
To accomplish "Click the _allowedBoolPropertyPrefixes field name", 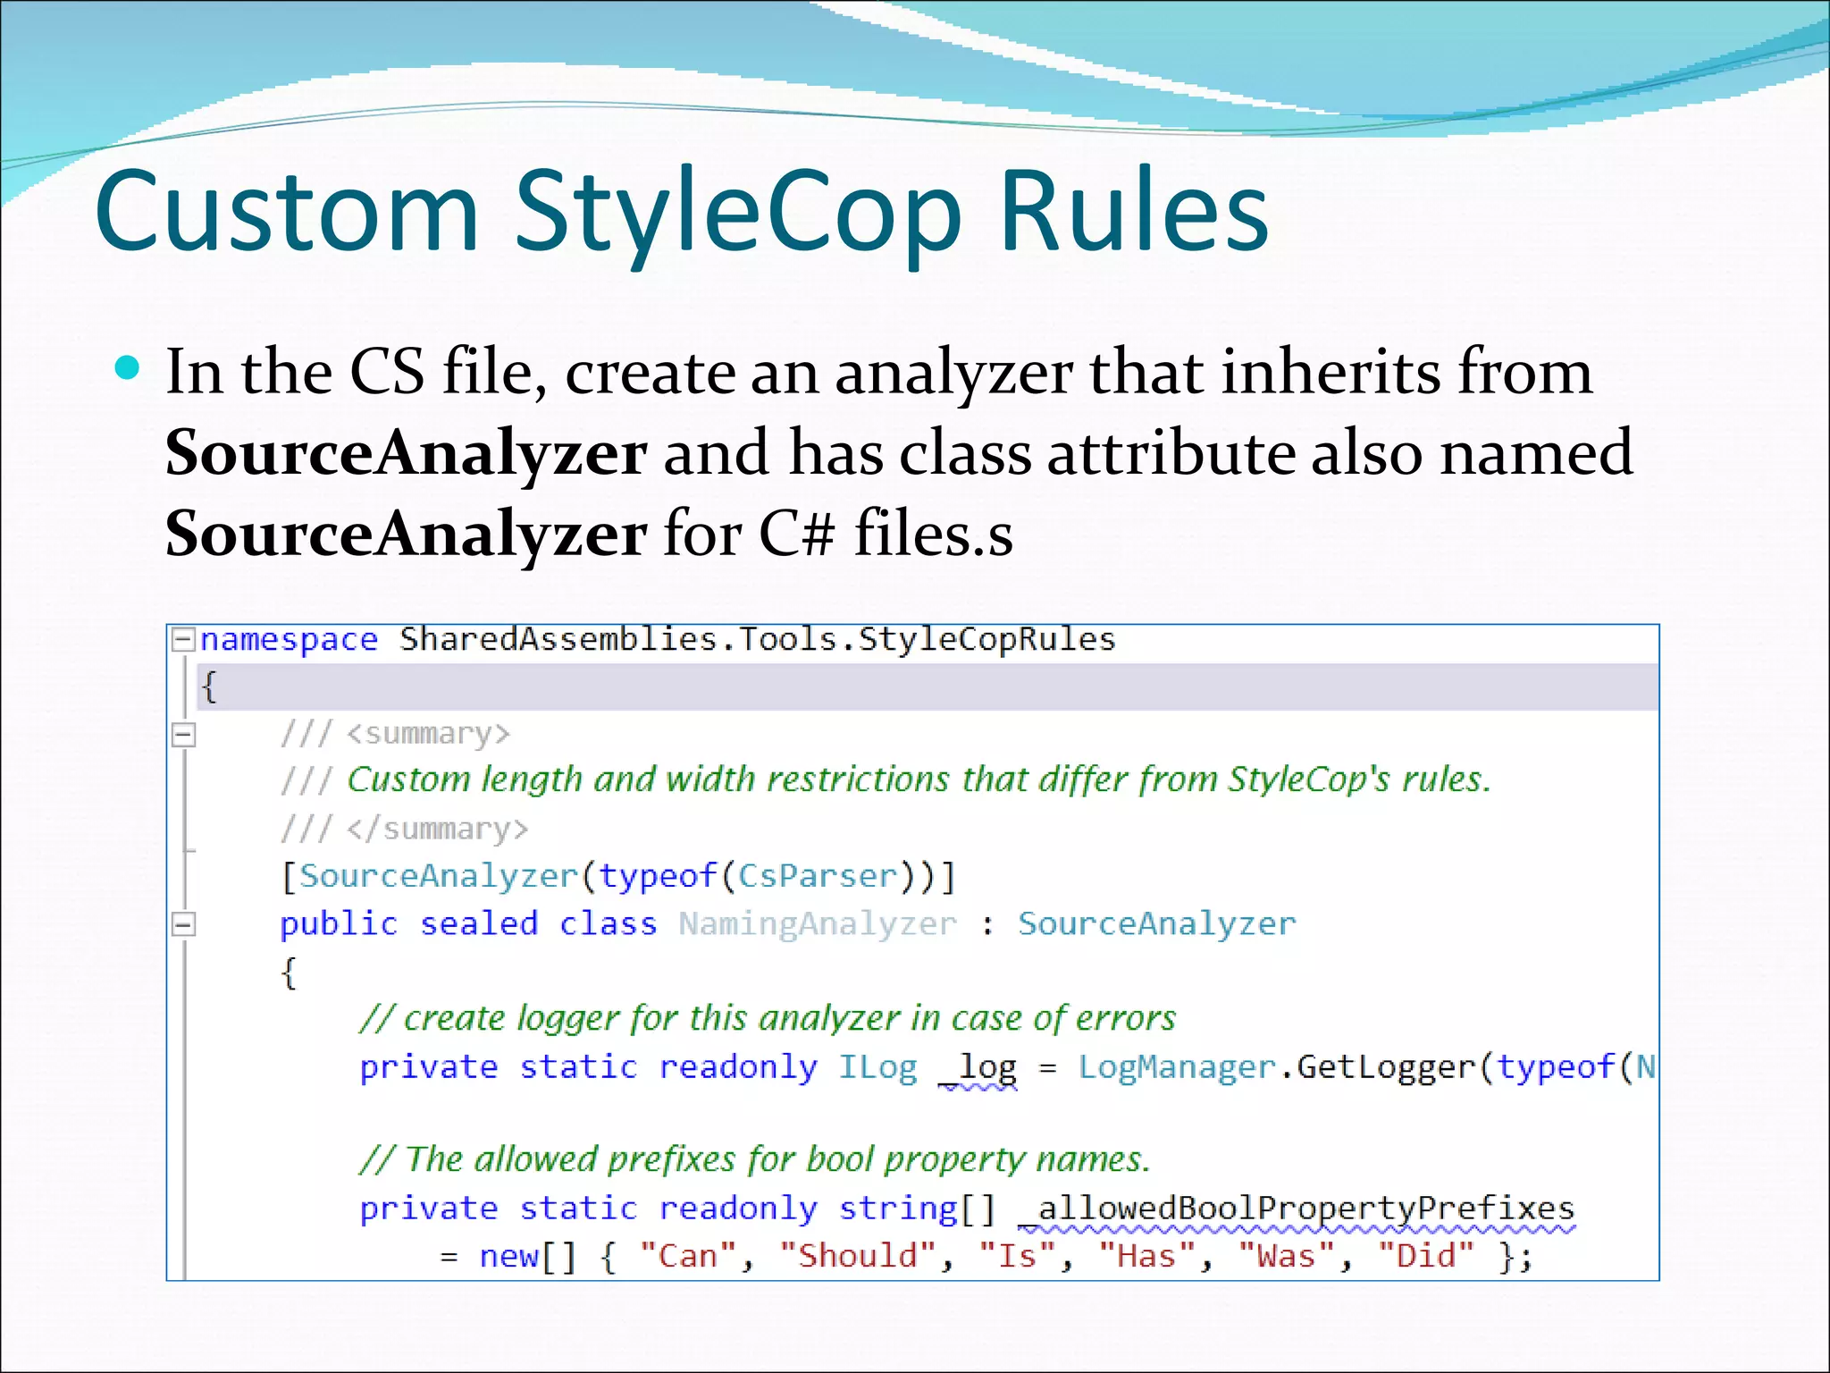I will (1297, 1211).
